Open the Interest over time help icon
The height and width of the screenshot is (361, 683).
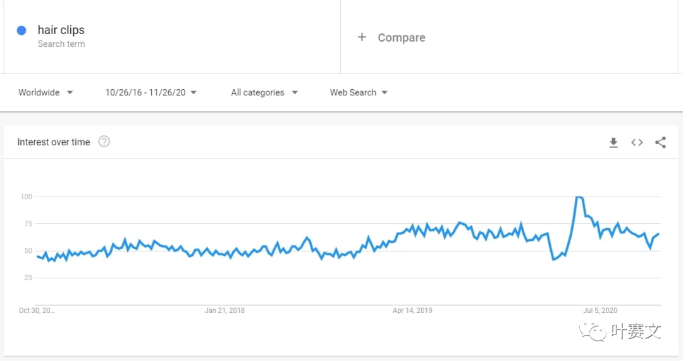[104, 142]
